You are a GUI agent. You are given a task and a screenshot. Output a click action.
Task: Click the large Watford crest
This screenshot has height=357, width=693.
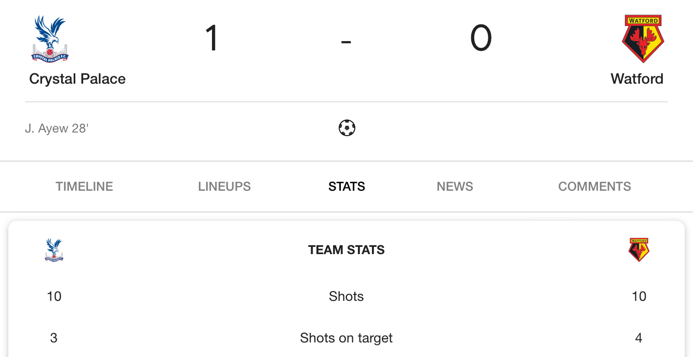click(643, 39)
